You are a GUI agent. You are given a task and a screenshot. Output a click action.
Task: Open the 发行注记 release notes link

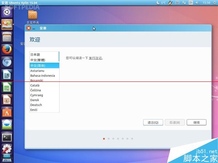point(95,58)
